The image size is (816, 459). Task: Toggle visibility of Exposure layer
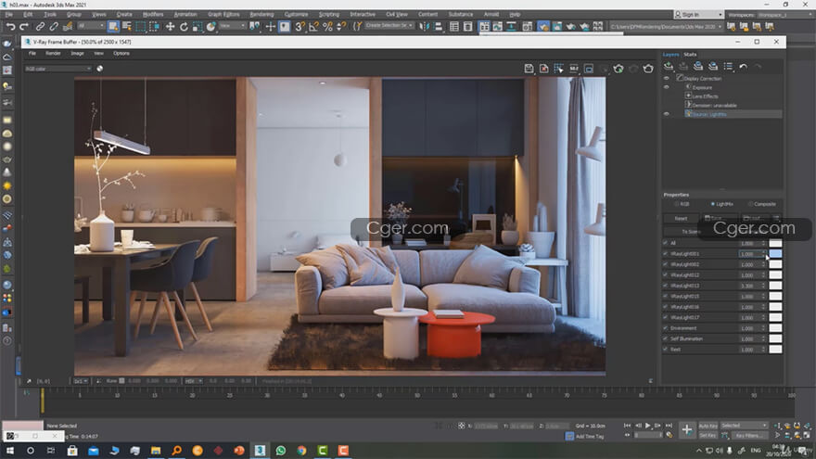[x=666, y=87]
